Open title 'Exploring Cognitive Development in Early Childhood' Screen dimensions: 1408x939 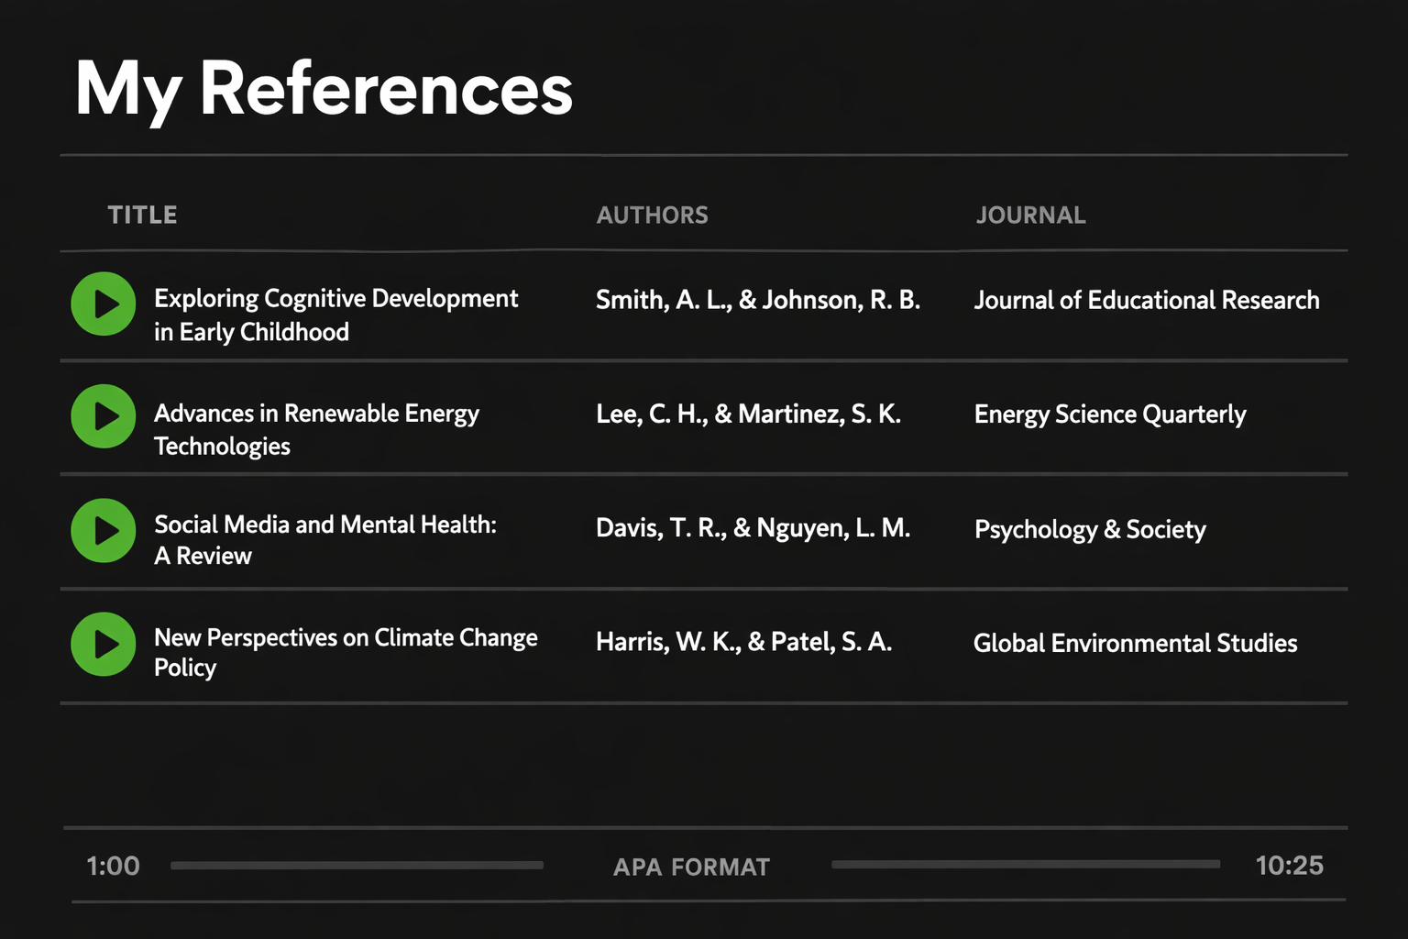tap(335, 315)
